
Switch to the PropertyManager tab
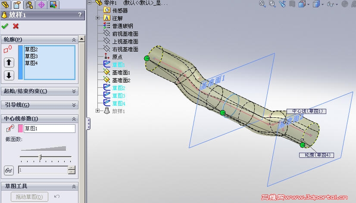click(x=17, y=4)
